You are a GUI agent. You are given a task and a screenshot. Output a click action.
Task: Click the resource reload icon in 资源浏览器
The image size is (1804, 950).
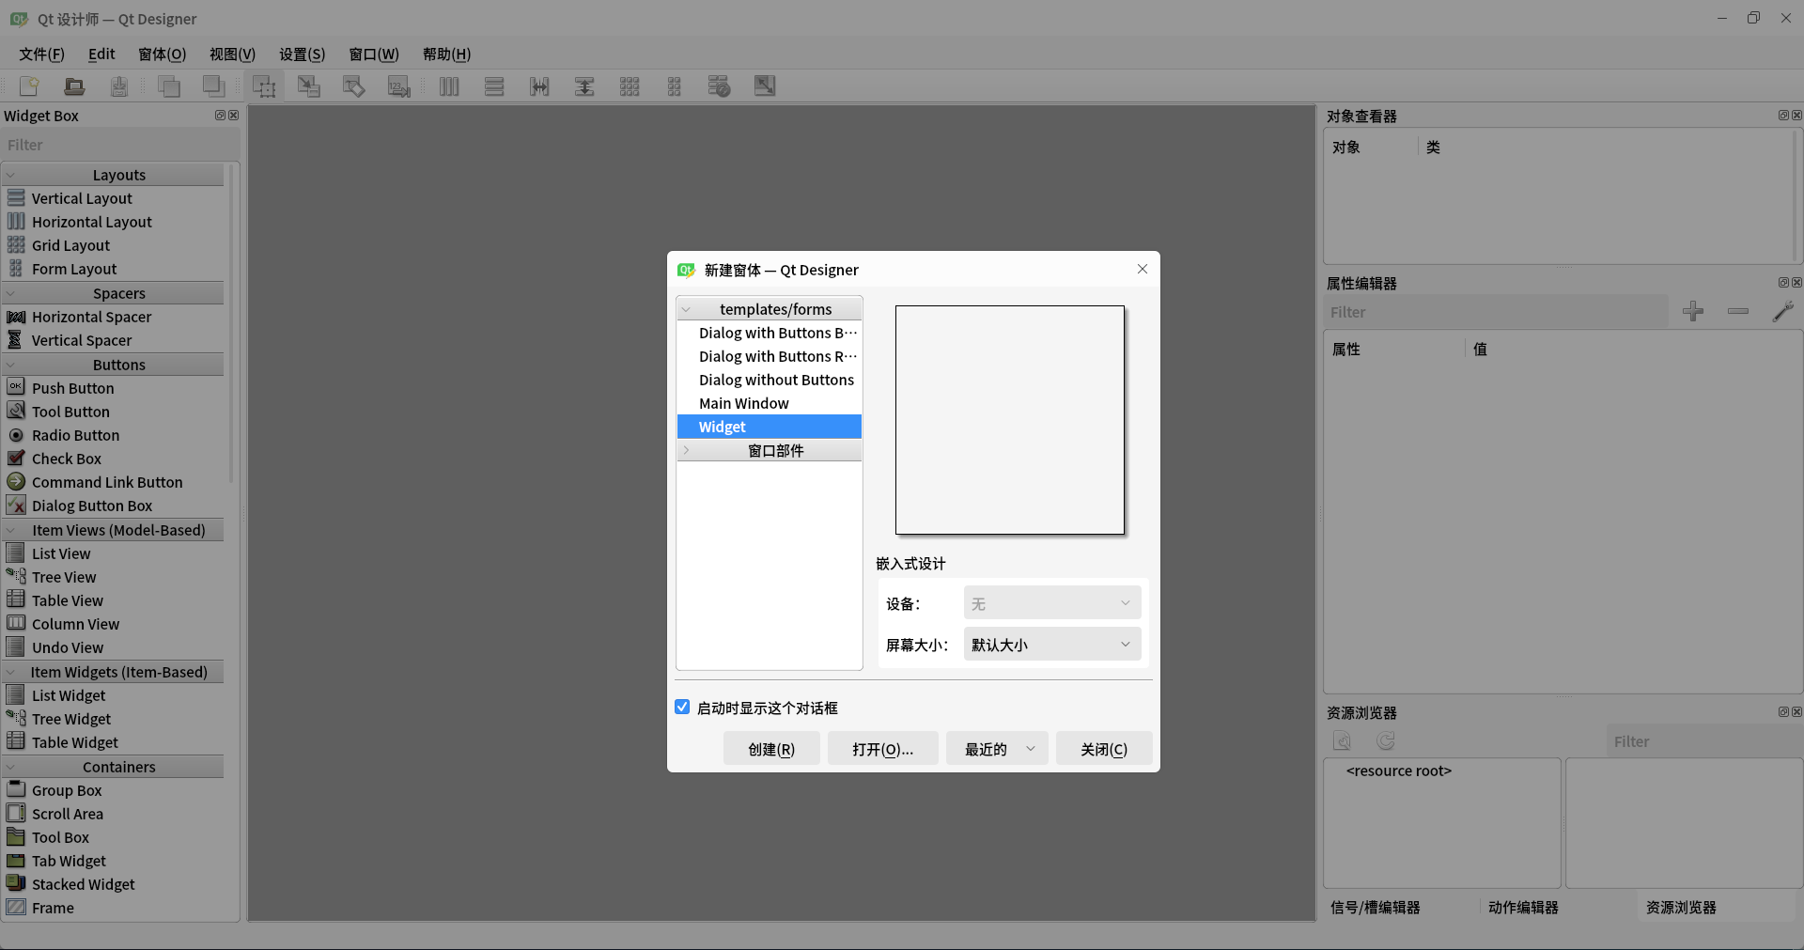click(x=1385, y=740)
